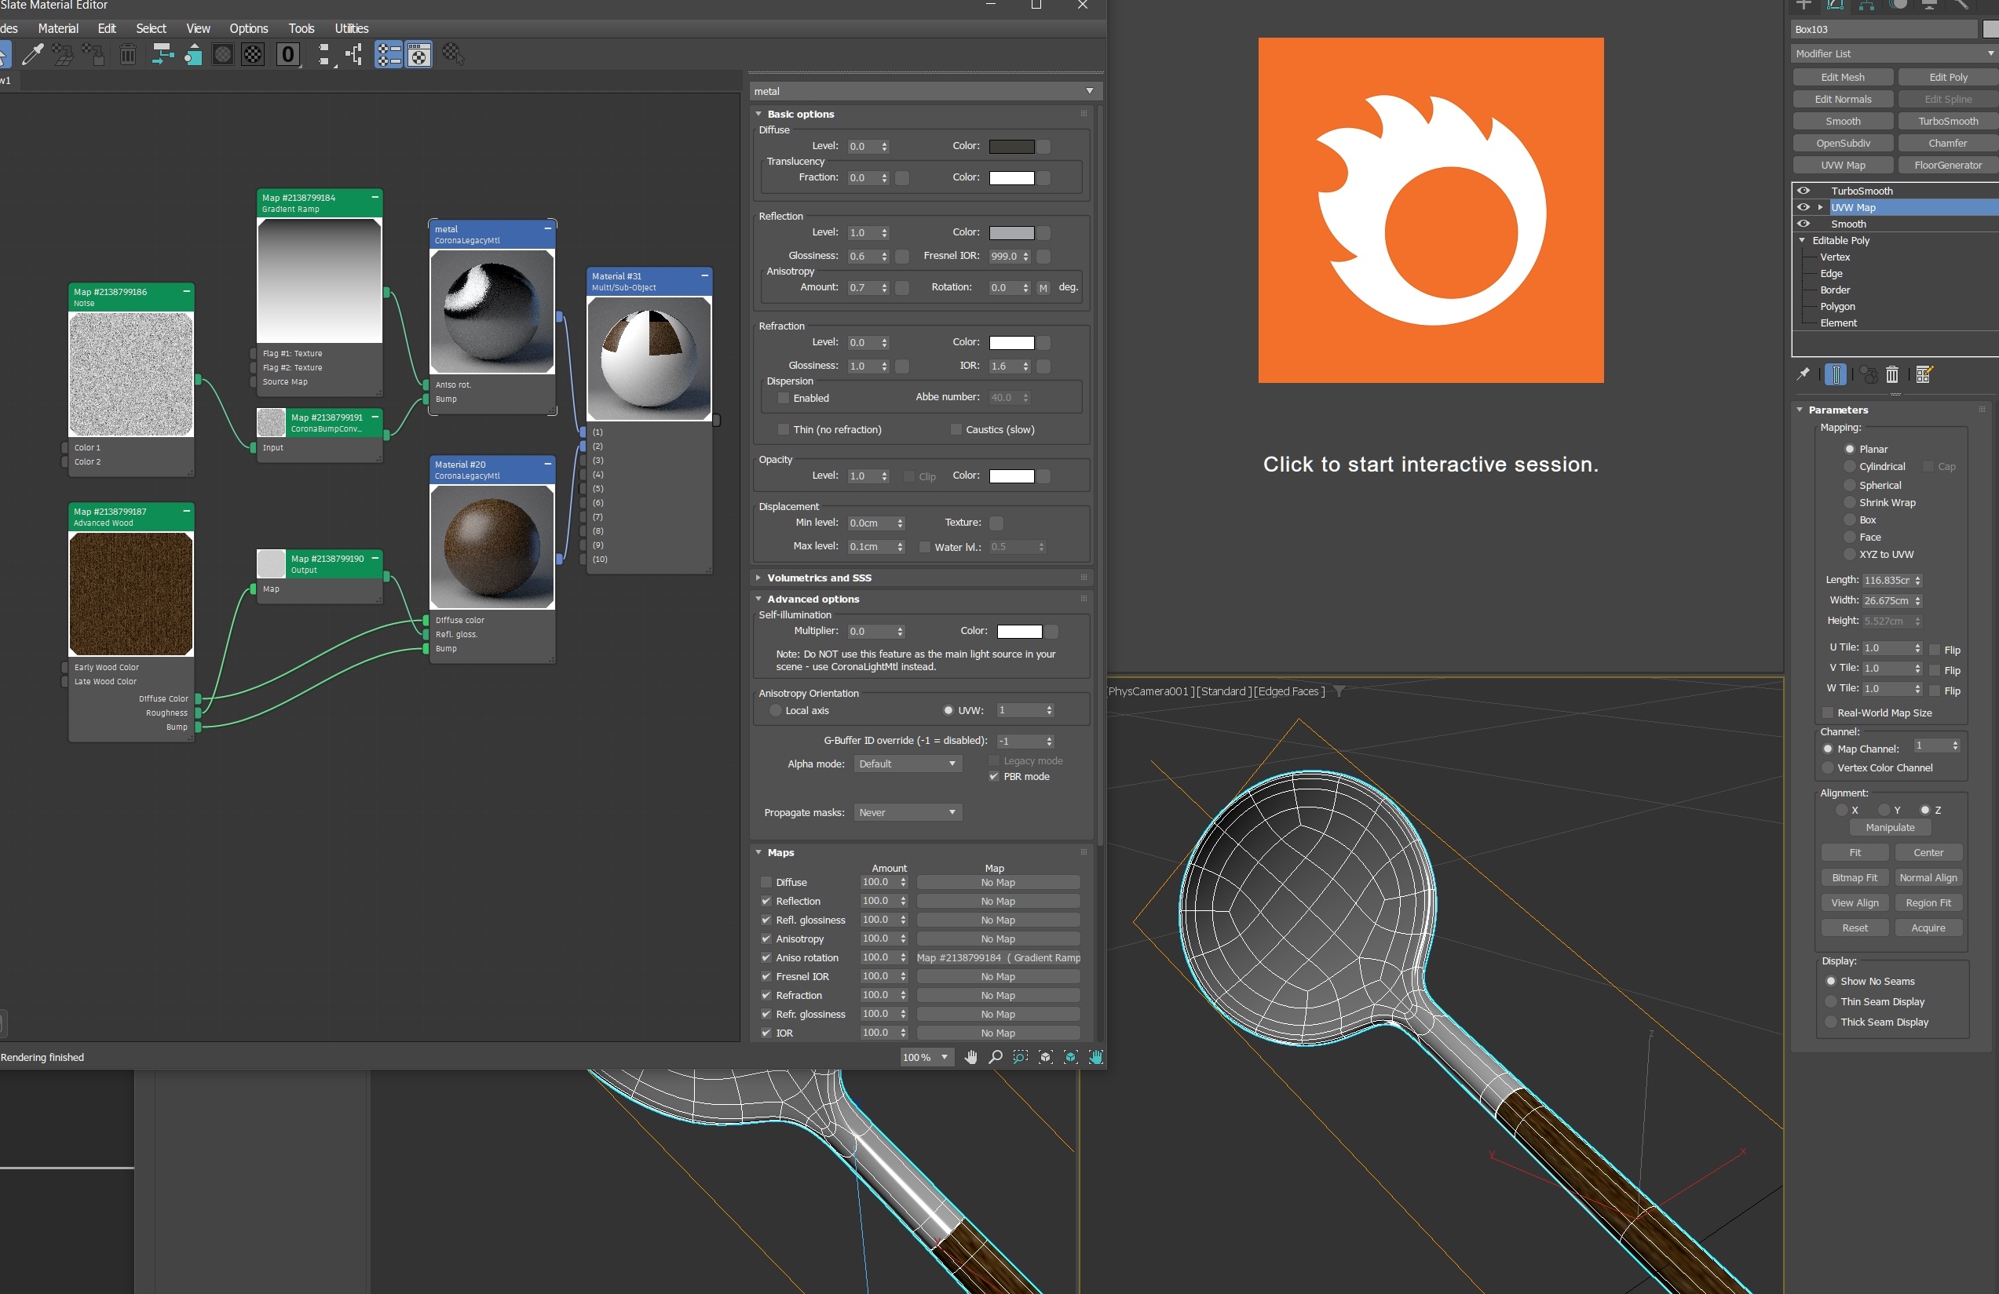The height and width of the screenshot is (1294, 1999).
Task: Open the Material menu
Action: click(x=58, y=28)
